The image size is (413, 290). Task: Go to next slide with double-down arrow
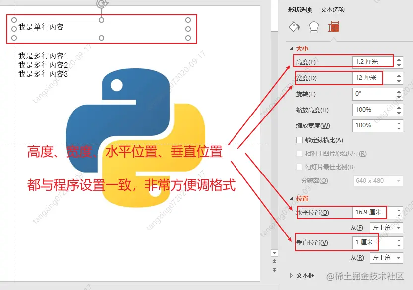pos(274,270)
